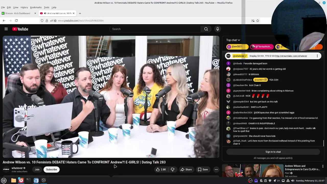
Task: Open the Andrew Wilson and Entrepreneurs recommendation title
Action: (302, 168)
